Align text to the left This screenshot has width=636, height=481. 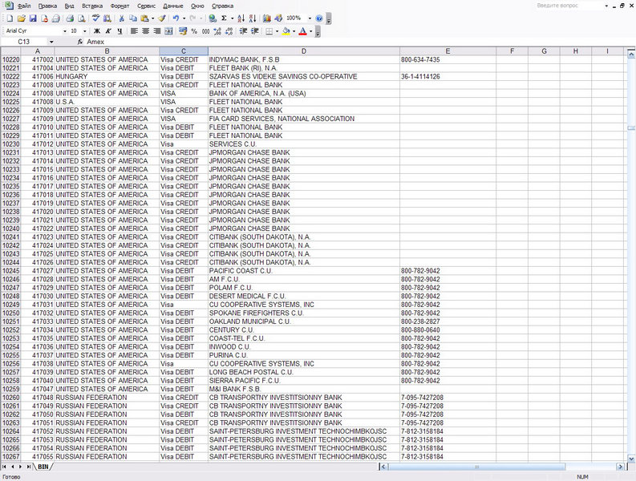134,31
